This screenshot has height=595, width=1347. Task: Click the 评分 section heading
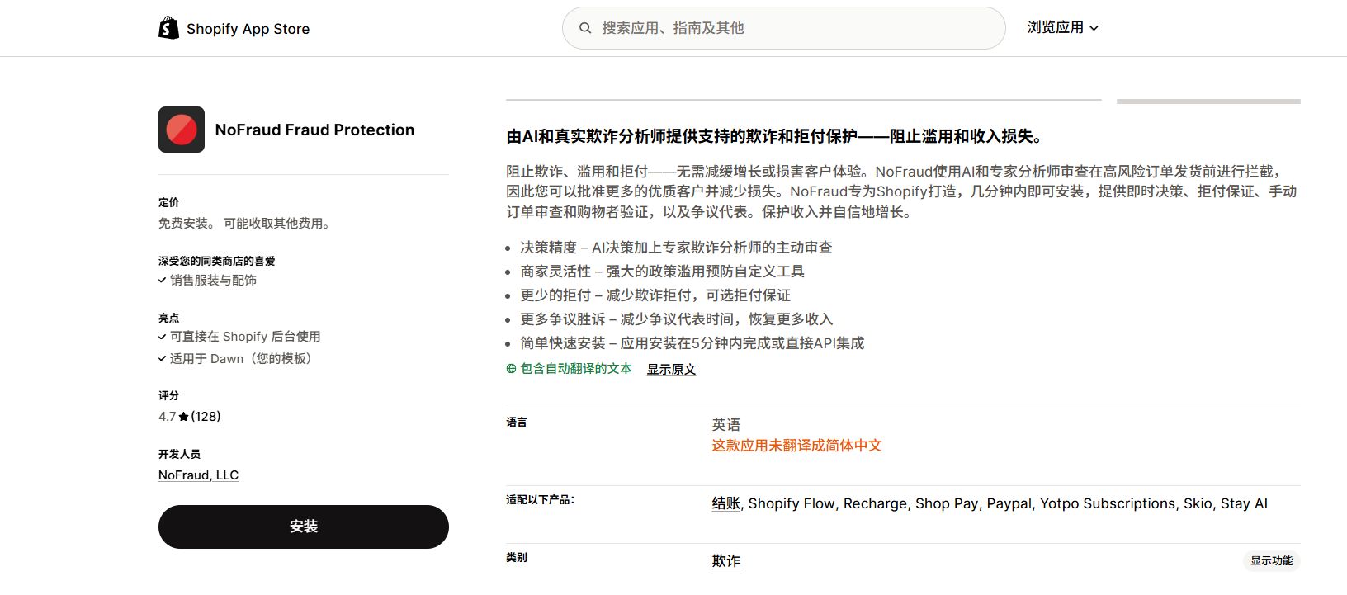tap(169, 395)
